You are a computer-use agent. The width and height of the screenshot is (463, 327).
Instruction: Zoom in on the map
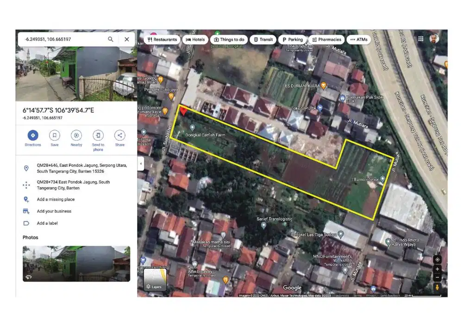(x=438, y=269)
